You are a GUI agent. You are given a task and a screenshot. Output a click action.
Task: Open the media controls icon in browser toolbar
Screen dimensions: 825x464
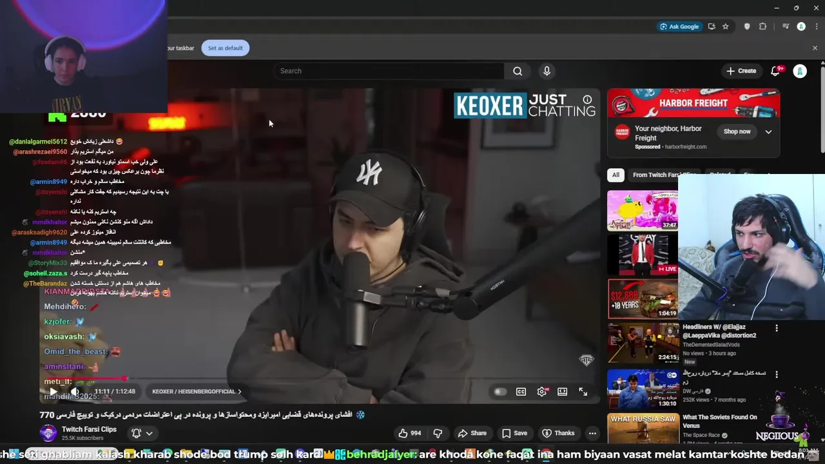click(786, 26)
